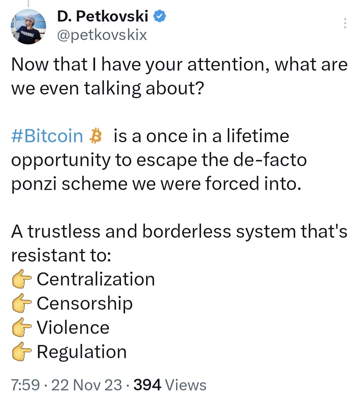Click the @petkovskix handle
Image resolution: width=363 pixels, height=401 pixels.
pyautogui.click(x=102, y=35)
